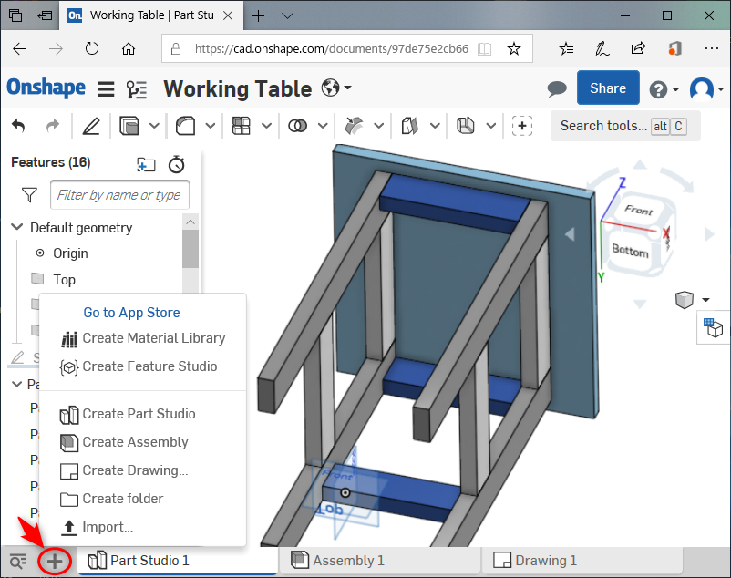Viewport: 731px width, 578px height.
Task: Select the Extrude tool icon
Action: 129,126
